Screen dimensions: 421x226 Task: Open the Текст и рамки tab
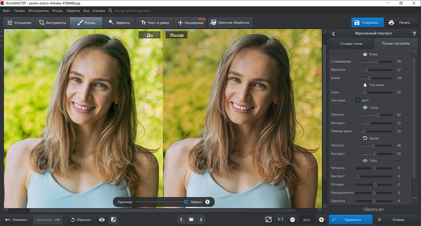click(x=154, y=23)
